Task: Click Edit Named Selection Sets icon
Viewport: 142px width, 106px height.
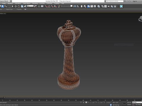Action: tap(59, 6)
